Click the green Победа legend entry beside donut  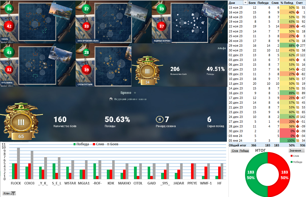[296, 162]
